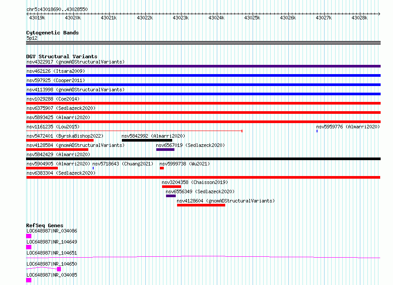Click the blue bar under nsv4113998
The image size is (393, 285).
point(203,94)
